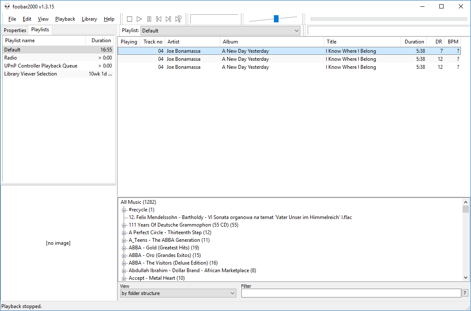Expand the #recycle folder node
This screenshot has height=311, width=471.
click(x=124, y=210)
